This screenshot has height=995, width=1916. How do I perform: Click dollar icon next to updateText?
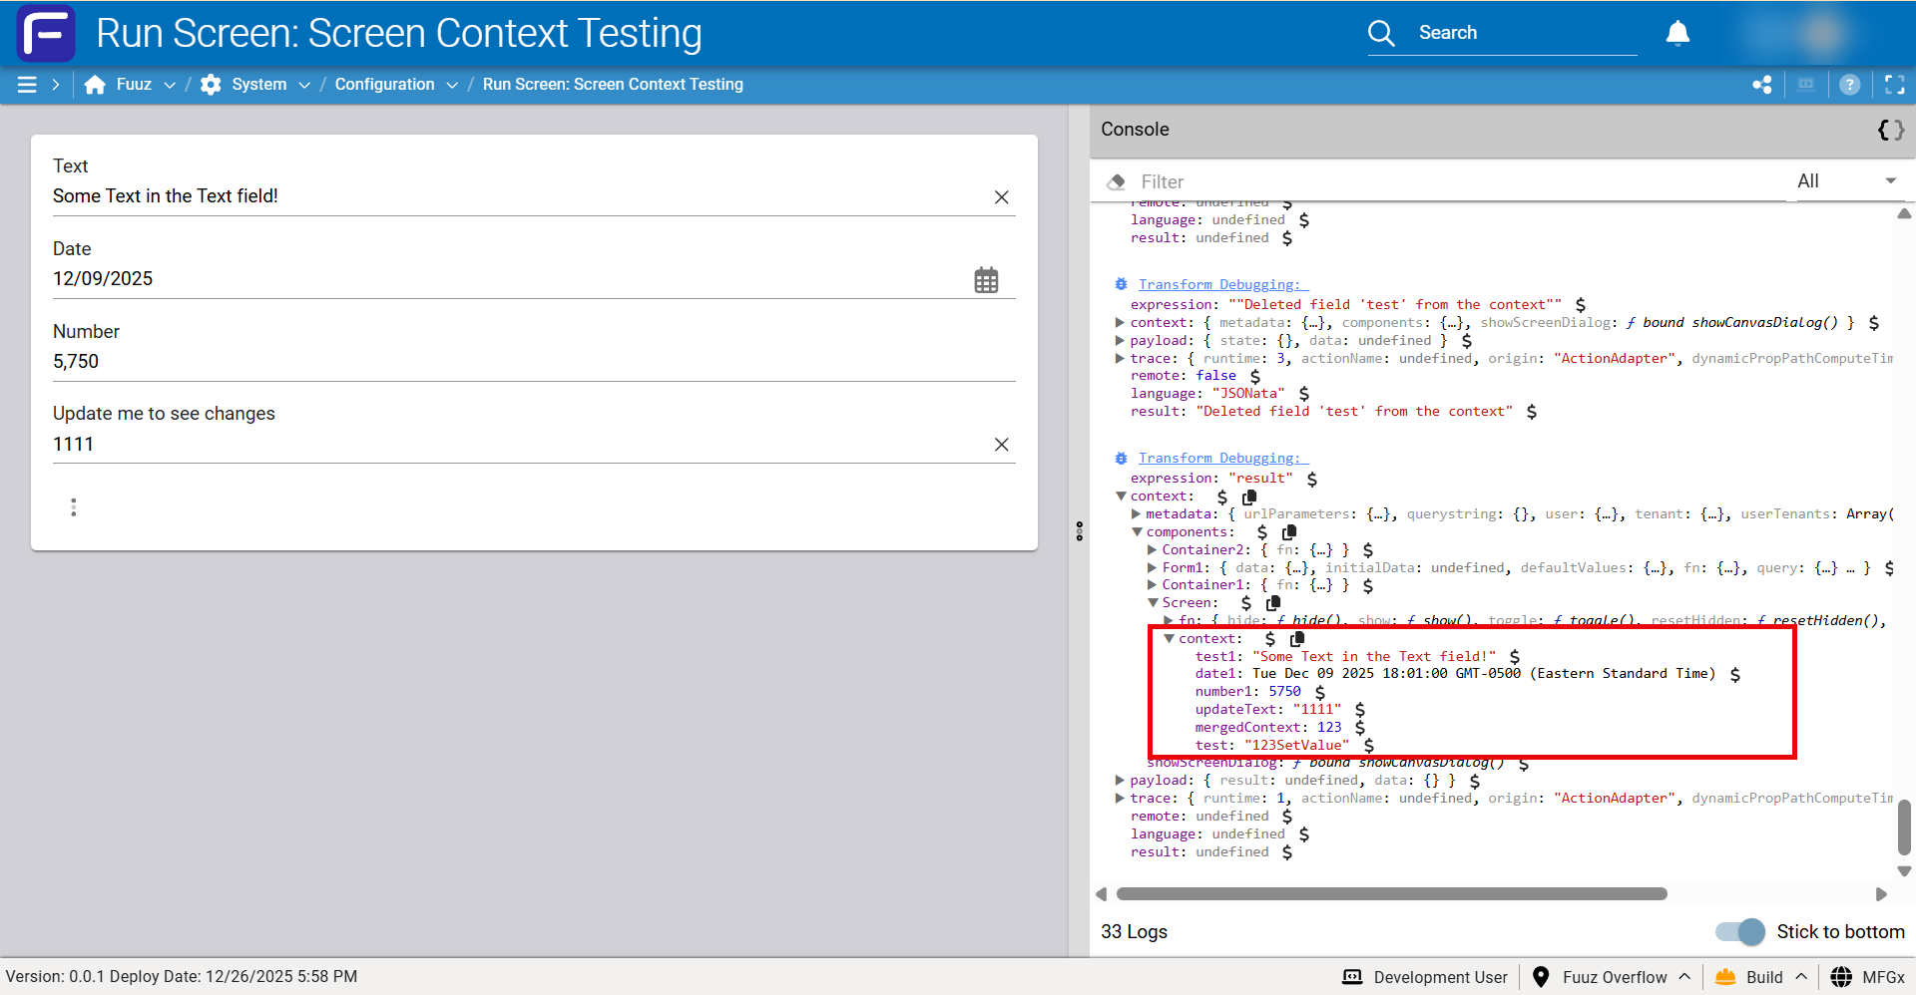1359,711
